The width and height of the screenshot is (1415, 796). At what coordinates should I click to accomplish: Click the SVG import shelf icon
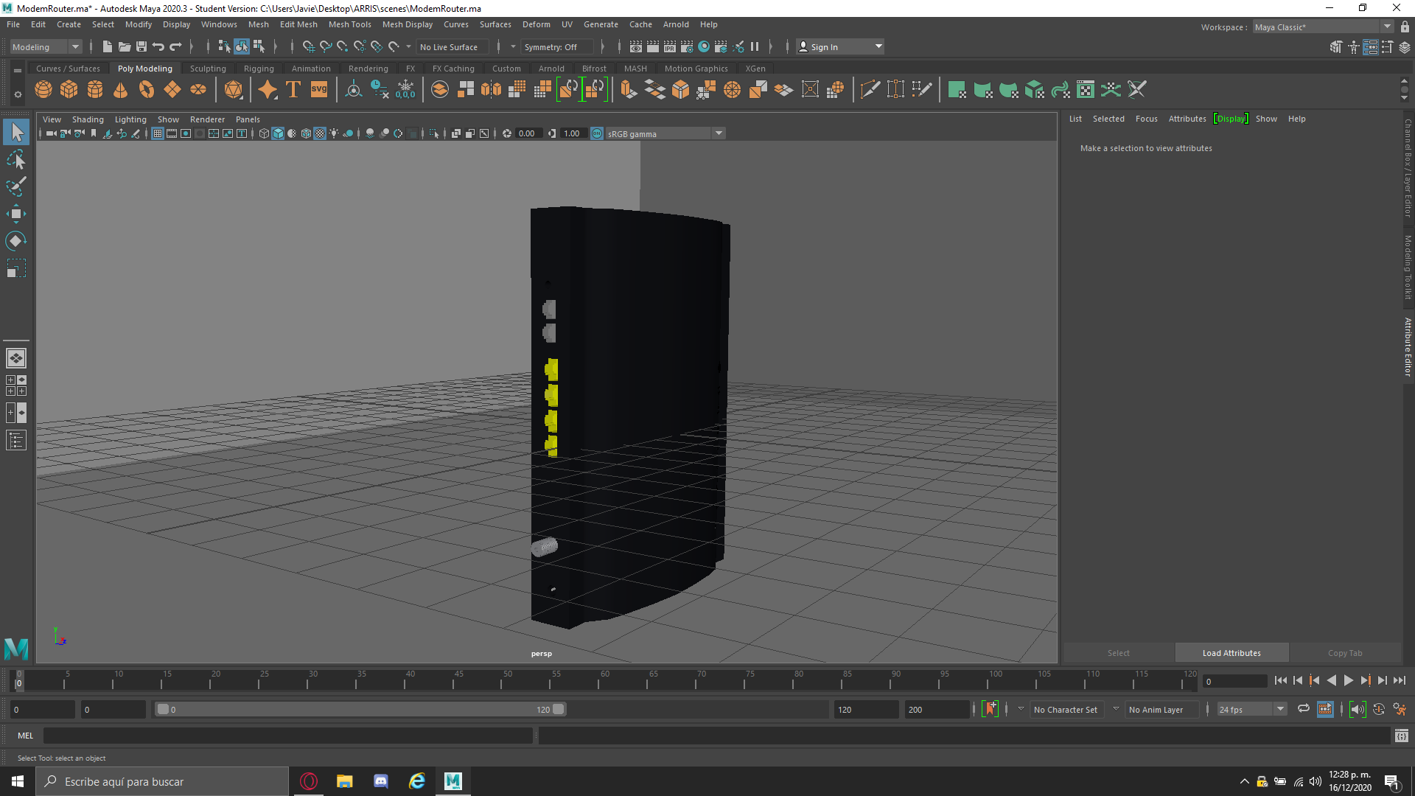(x=319, y=90)
